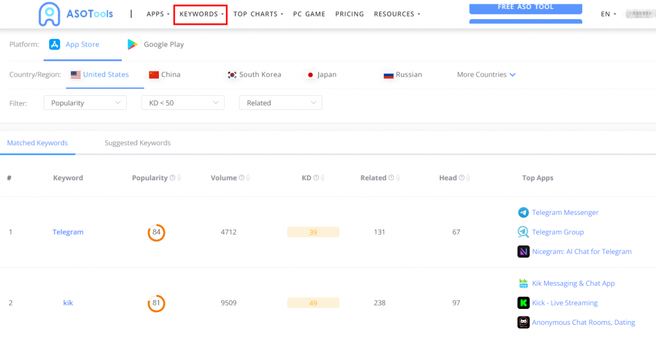Open Telegram Messenger app icon

(x=523, y=212)
